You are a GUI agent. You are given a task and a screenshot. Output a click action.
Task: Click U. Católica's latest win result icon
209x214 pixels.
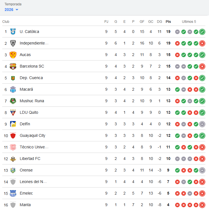tap(202, 32)
